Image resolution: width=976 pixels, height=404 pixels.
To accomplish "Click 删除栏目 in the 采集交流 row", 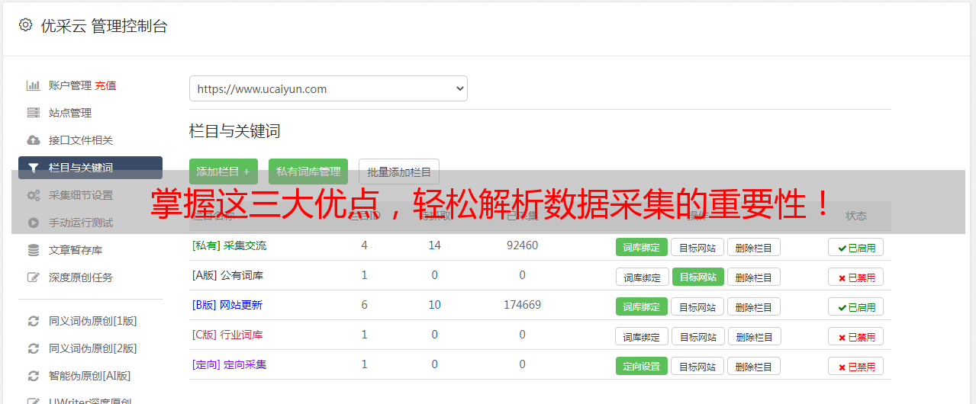I will tap(754, 247).
